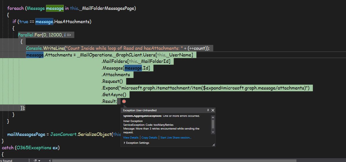The height and width of the screenshot is (162, 346).
Task: Click 'HasAttachments' in the if statement
Action: [x=72, y=22]
